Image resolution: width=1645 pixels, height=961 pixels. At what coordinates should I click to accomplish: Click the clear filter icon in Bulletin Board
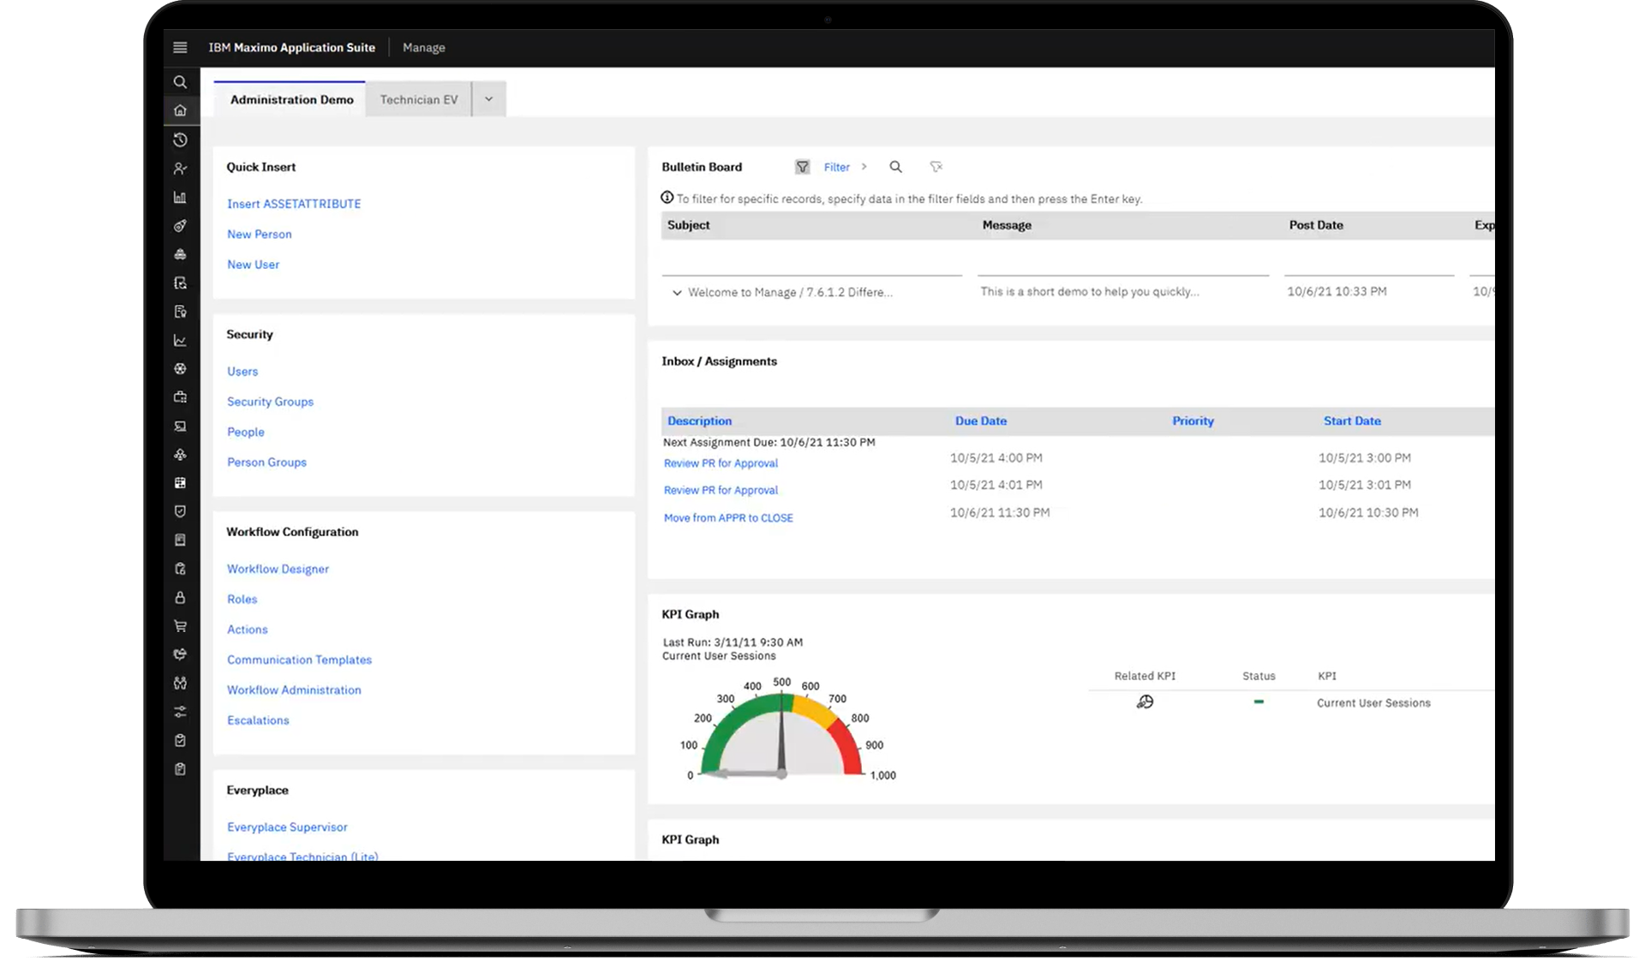[936, 166]
